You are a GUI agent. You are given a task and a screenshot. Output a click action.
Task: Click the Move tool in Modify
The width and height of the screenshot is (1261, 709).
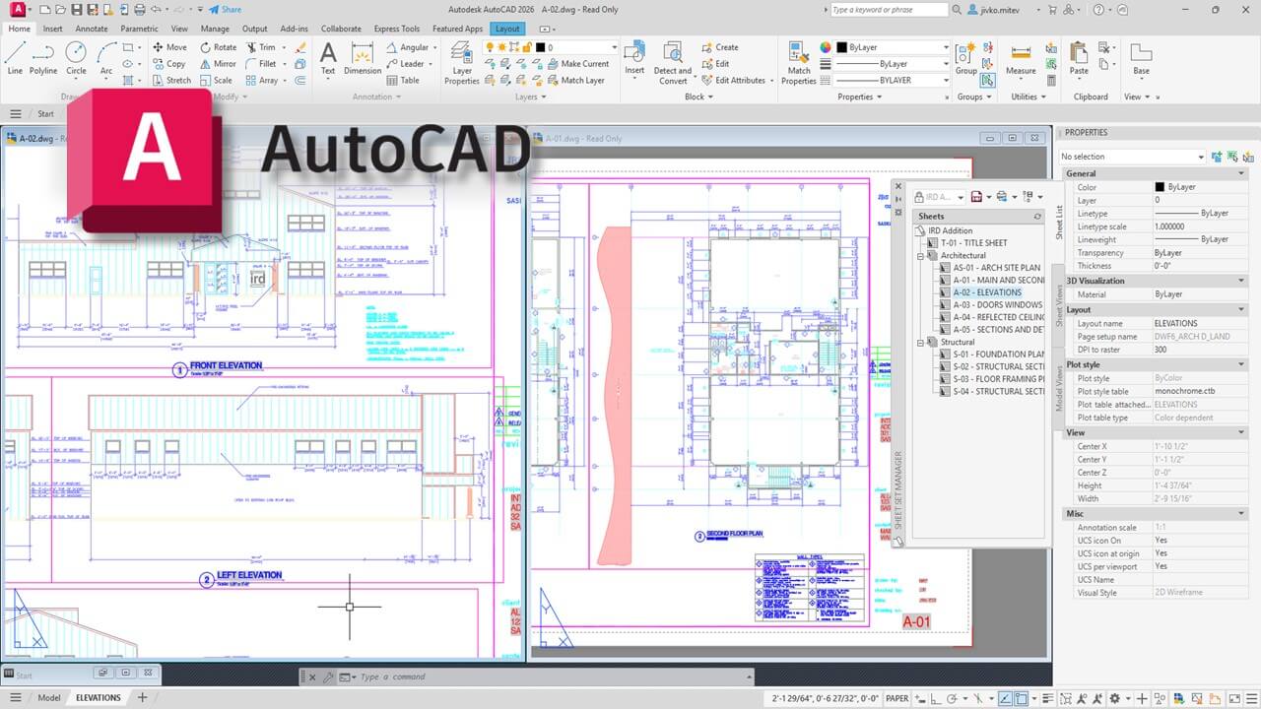[169, 47]
